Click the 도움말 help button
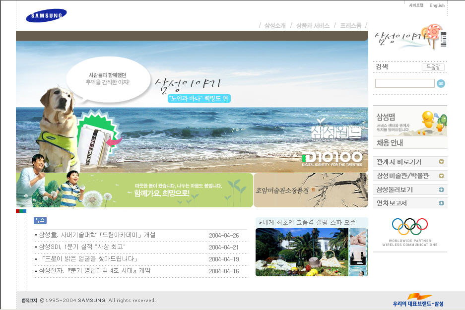Screen dimensions: 465x310 (x=433, y=67)
